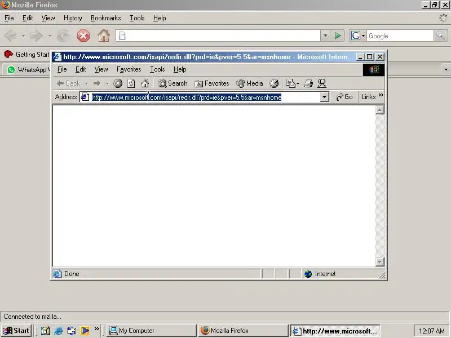Open Firefox File menu
Viewport: 451px width, 338px height.
coord(9,18)
